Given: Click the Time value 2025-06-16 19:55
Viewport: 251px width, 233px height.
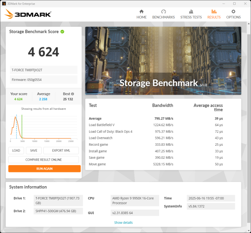Looking at the screenshot, I should tap(211, 198).
